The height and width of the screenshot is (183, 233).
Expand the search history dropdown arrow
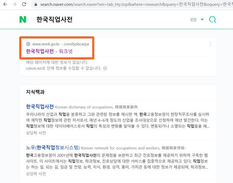(202, 19)
